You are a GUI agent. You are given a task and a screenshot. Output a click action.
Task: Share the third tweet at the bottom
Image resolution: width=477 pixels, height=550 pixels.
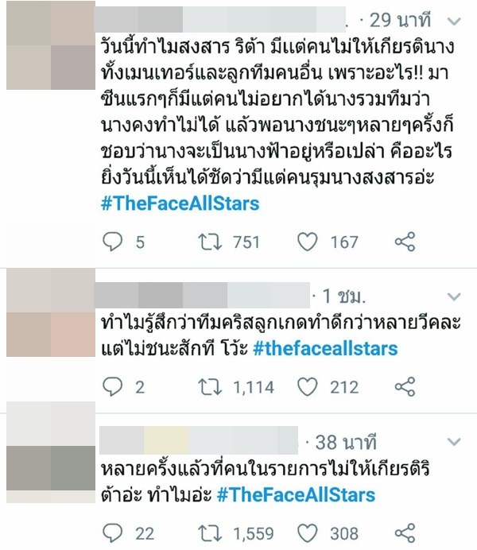[x=405, y=533]
